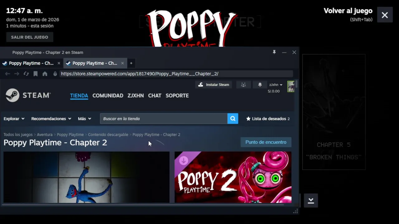Reload the page with the refresh icon

point(26,74)
